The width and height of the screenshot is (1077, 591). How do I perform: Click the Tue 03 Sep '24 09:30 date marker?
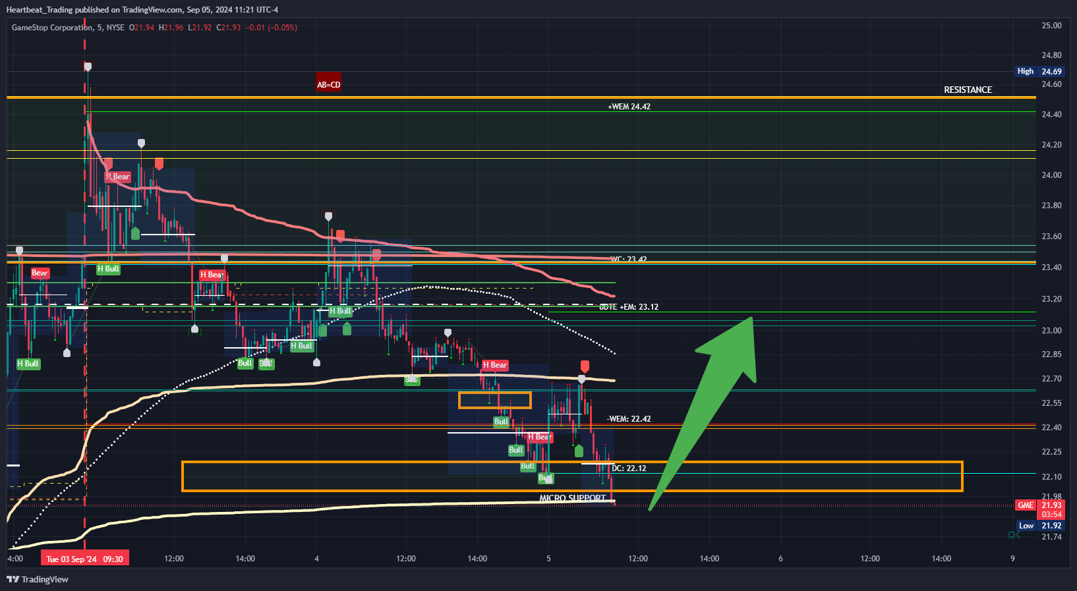point(84,559)
